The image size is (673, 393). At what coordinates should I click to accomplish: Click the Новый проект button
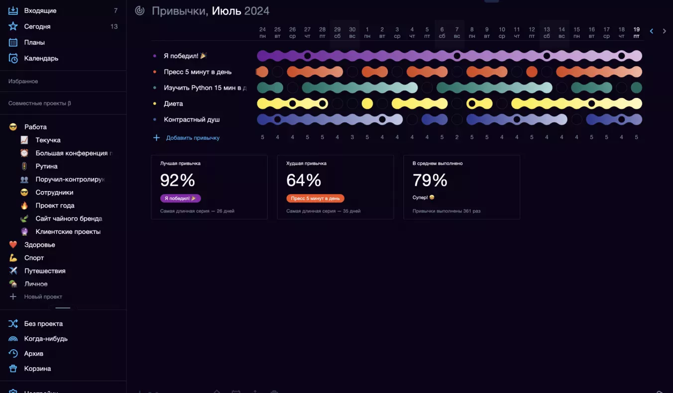(43, 296)
